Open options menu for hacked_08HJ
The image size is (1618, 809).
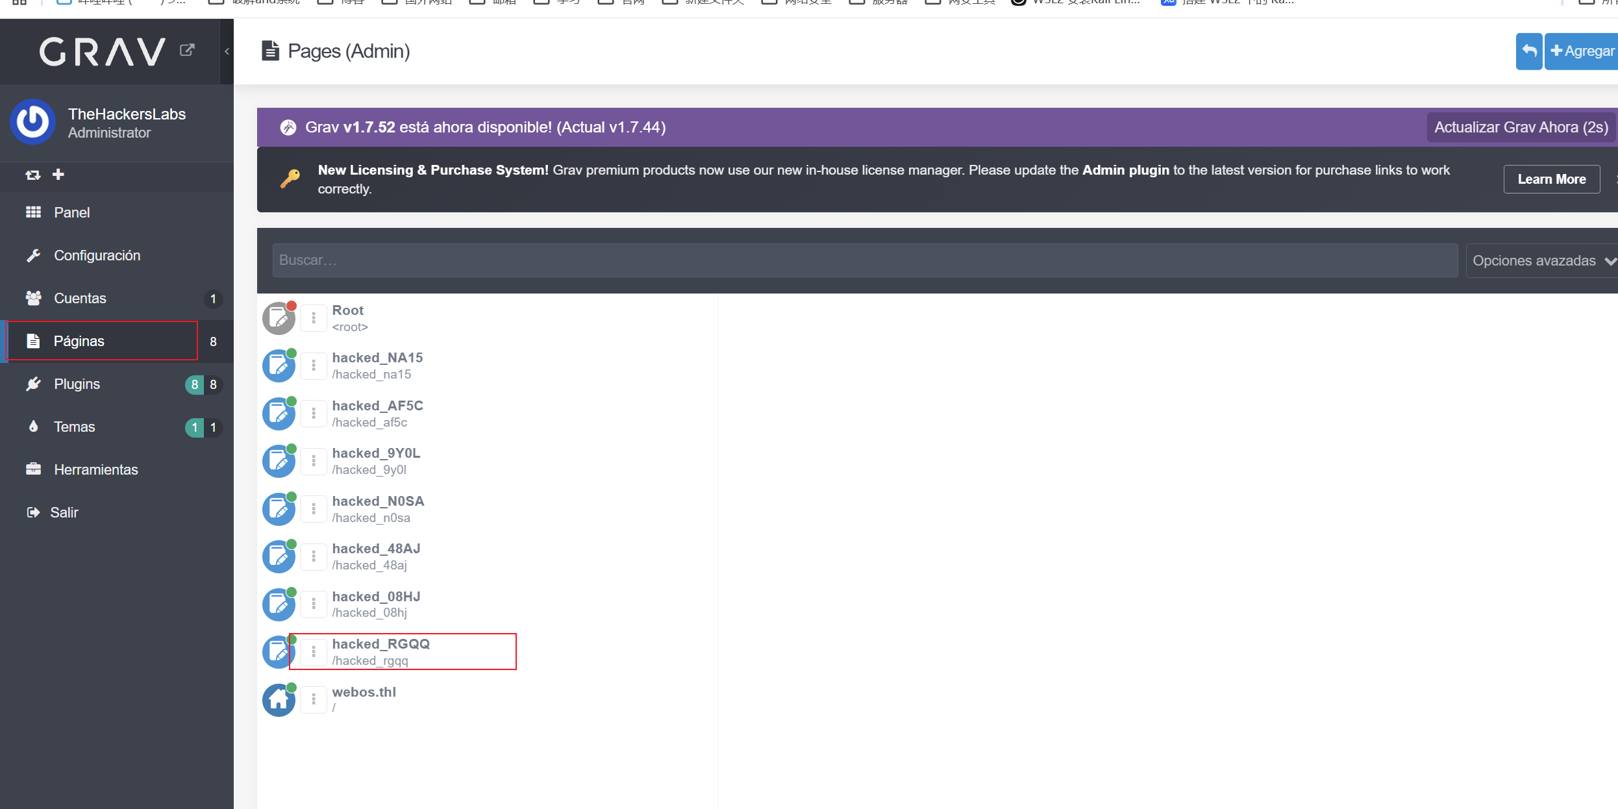point(314,604)
